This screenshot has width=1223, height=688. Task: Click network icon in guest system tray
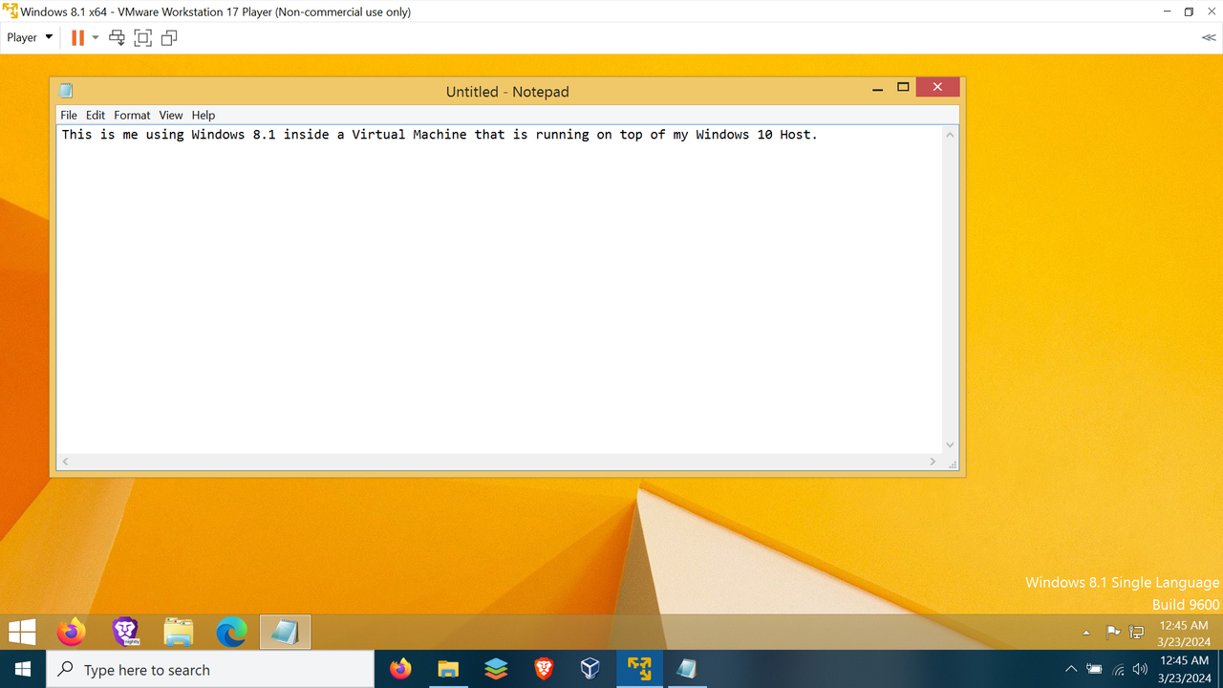pos(1137,633)
